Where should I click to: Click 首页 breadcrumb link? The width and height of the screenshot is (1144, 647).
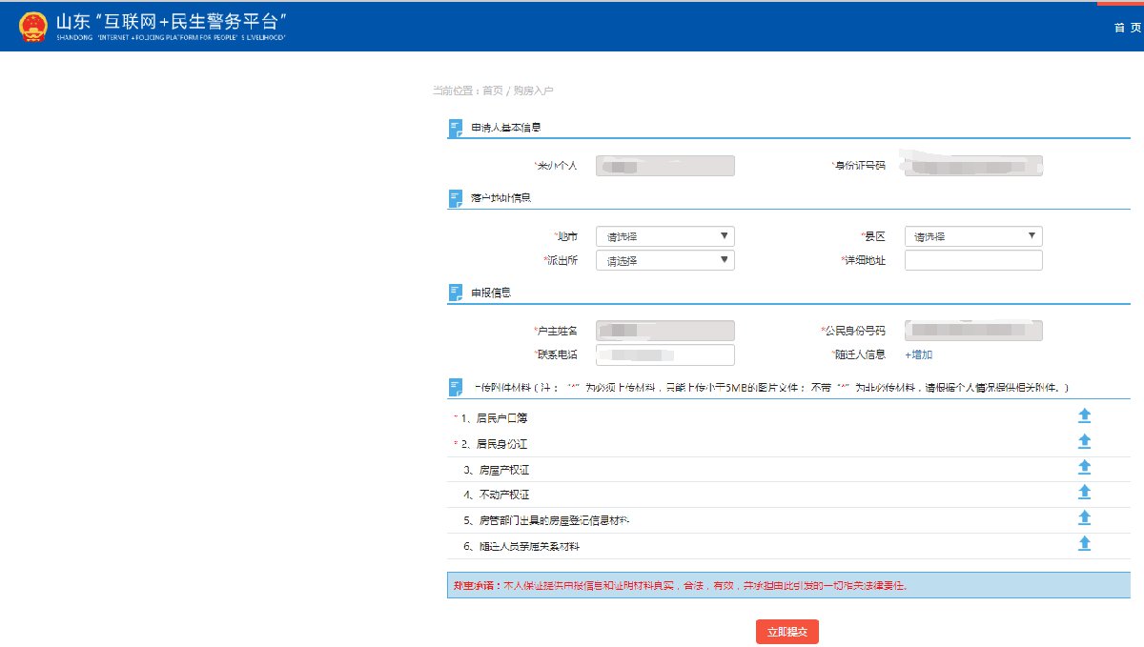pos(492,91)
